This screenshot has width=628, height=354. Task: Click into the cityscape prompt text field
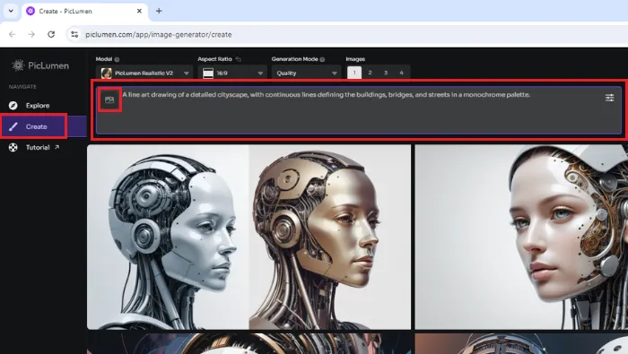point(359,110)
